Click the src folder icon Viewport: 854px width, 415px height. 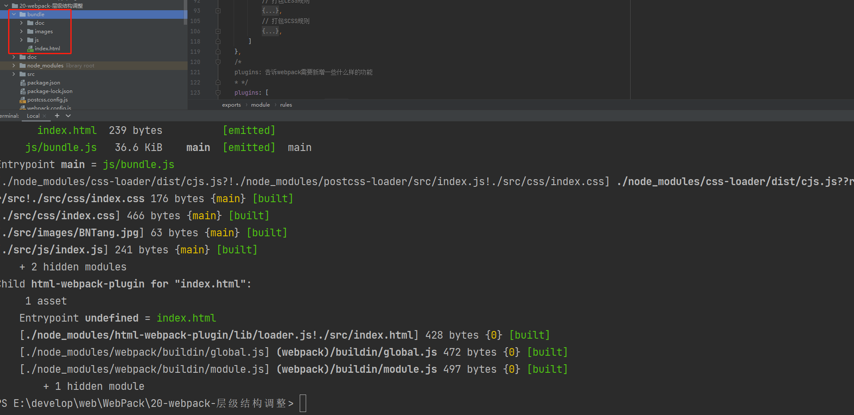(23, 74)
